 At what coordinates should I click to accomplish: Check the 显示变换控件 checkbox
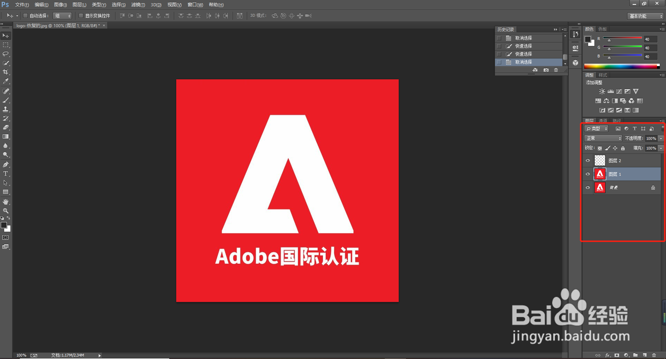[x=81, y=16]
